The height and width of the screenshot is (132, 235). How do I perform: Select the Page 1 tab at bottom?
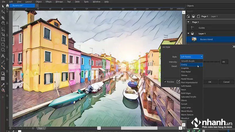pos(41,128)
